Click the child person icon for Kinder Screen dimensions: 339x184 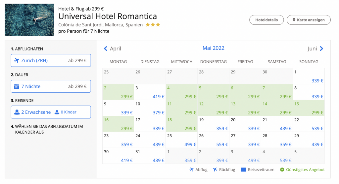[x=57, y=112]
